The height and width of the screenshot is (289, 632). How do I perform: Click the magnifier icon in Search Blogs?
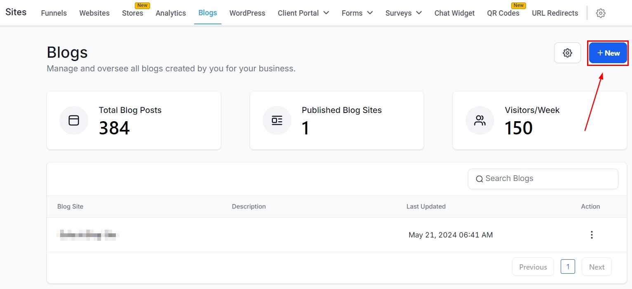click(x=479, y=179)
